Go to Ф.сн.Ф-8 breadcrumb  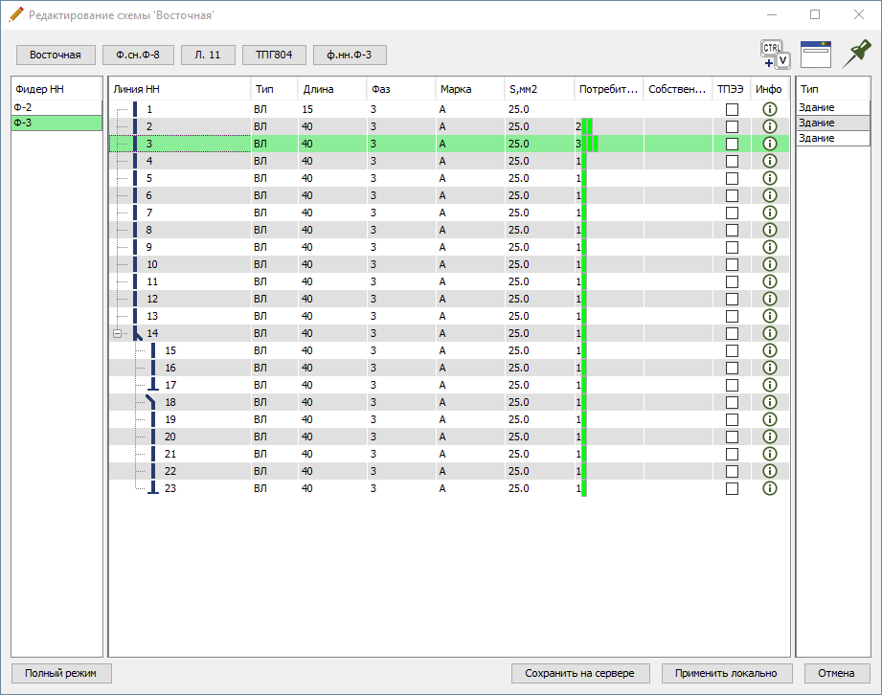coord(138,56)
